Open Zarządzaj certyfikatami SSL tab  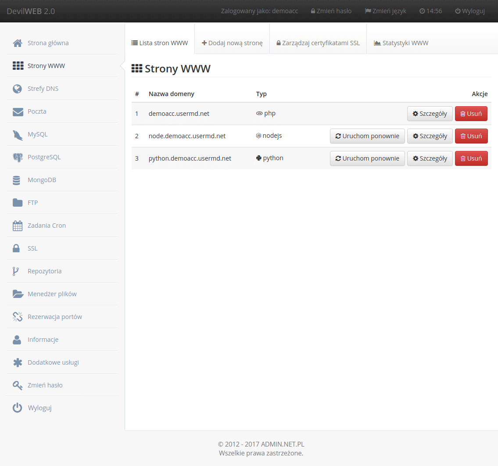click(x=318, y=43)
